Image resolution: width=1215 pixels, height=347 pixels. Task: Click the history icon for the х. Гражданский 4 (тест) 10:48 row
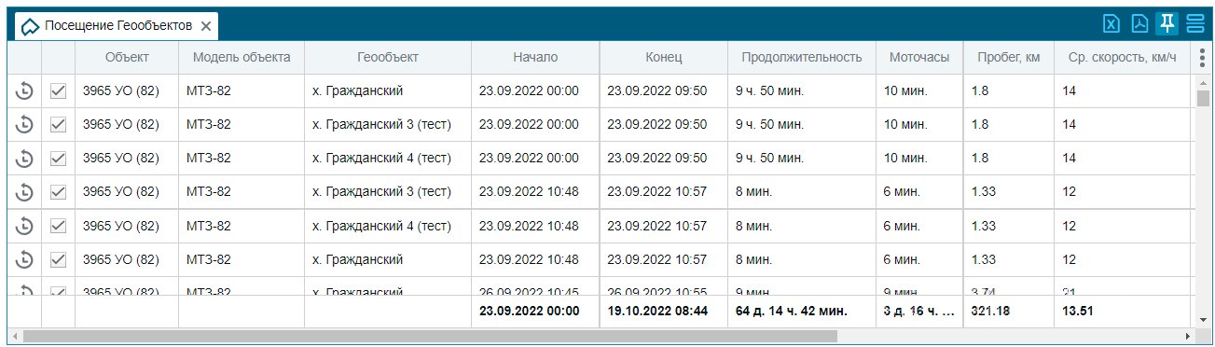click(x=25, y=226)
